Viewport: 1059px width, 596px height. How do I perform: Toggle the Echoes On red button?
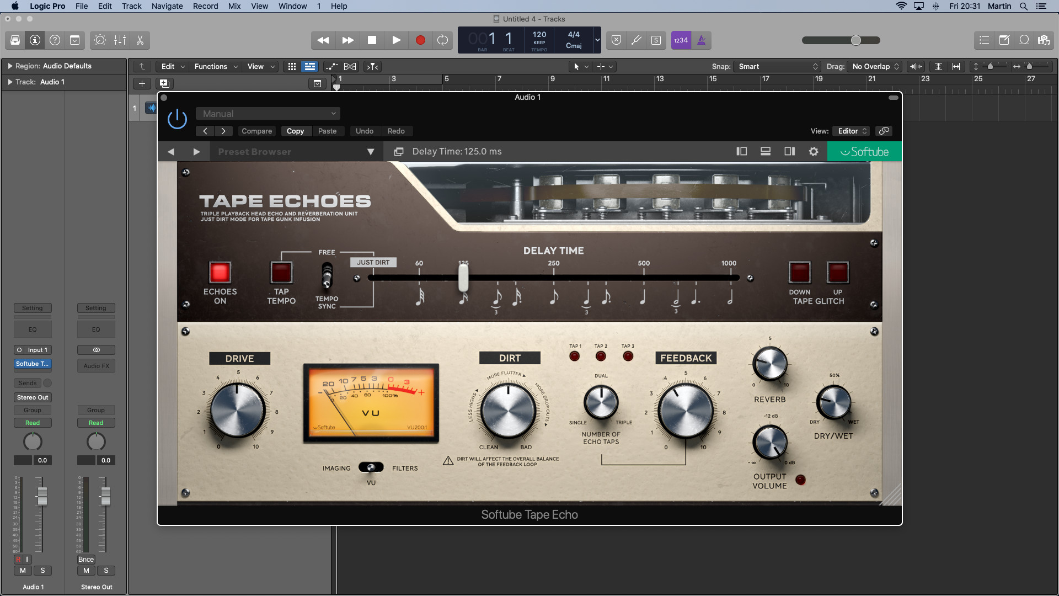pyautogui.click(x=220, y=273)
